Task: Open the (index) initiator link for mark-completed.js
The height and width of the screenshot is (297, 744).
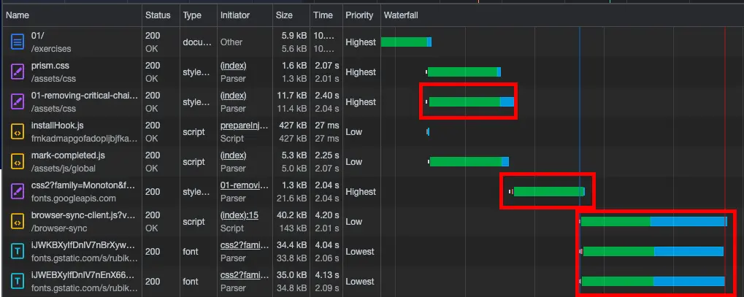Action: [x=234, y=155]
